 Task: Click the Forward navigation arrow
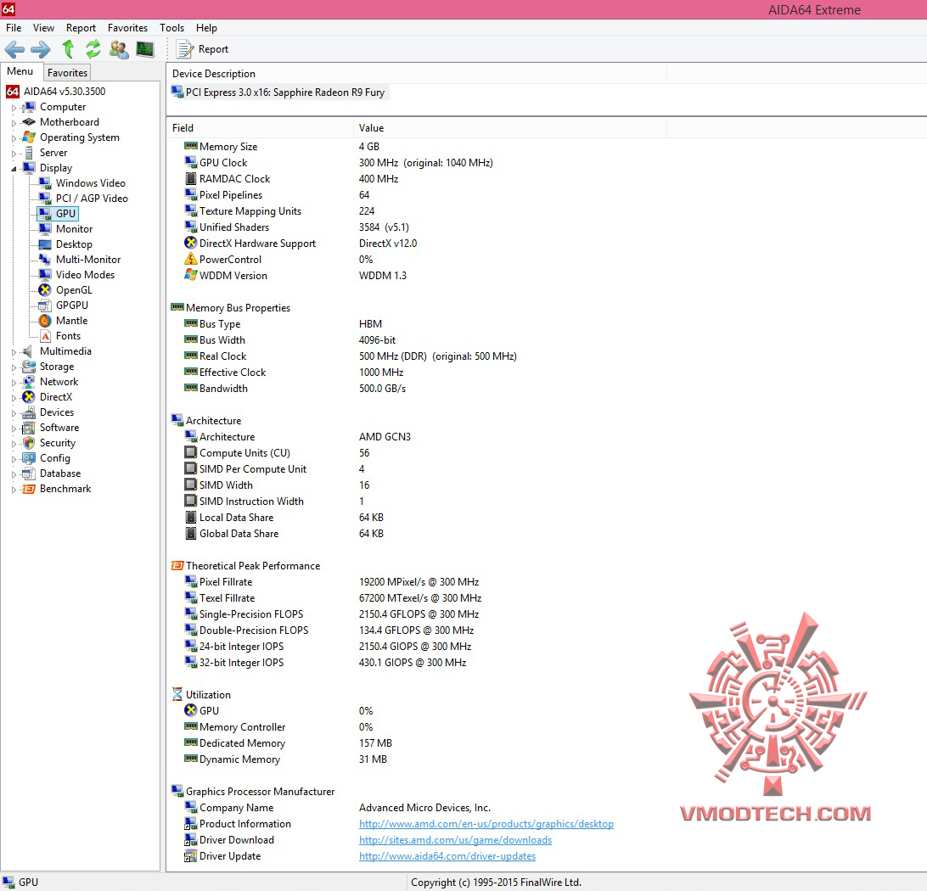pyautogui.click(x=40, y=49)
